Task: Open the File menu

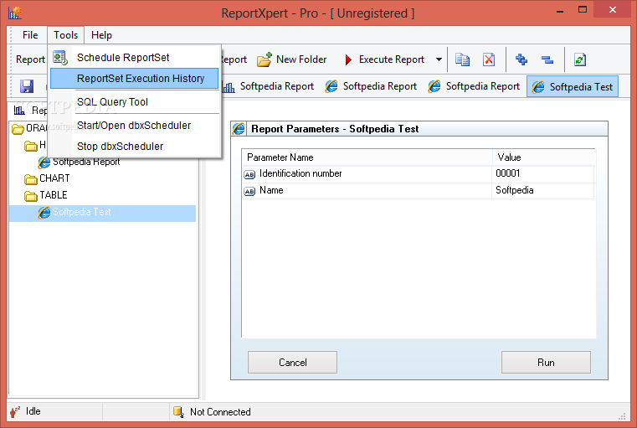Action: [30, 35]
